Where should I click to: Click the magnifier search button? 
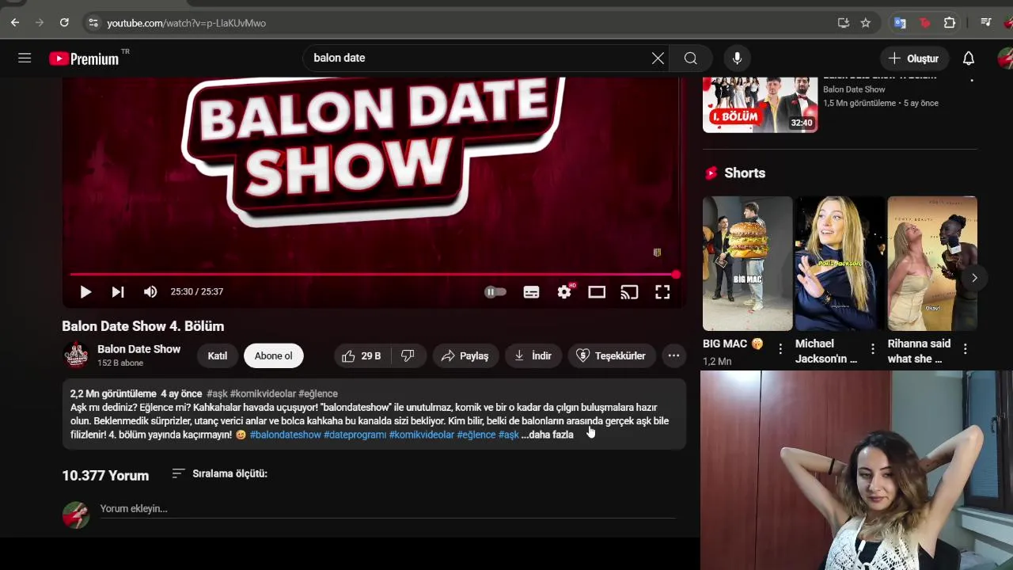[691, 58]
